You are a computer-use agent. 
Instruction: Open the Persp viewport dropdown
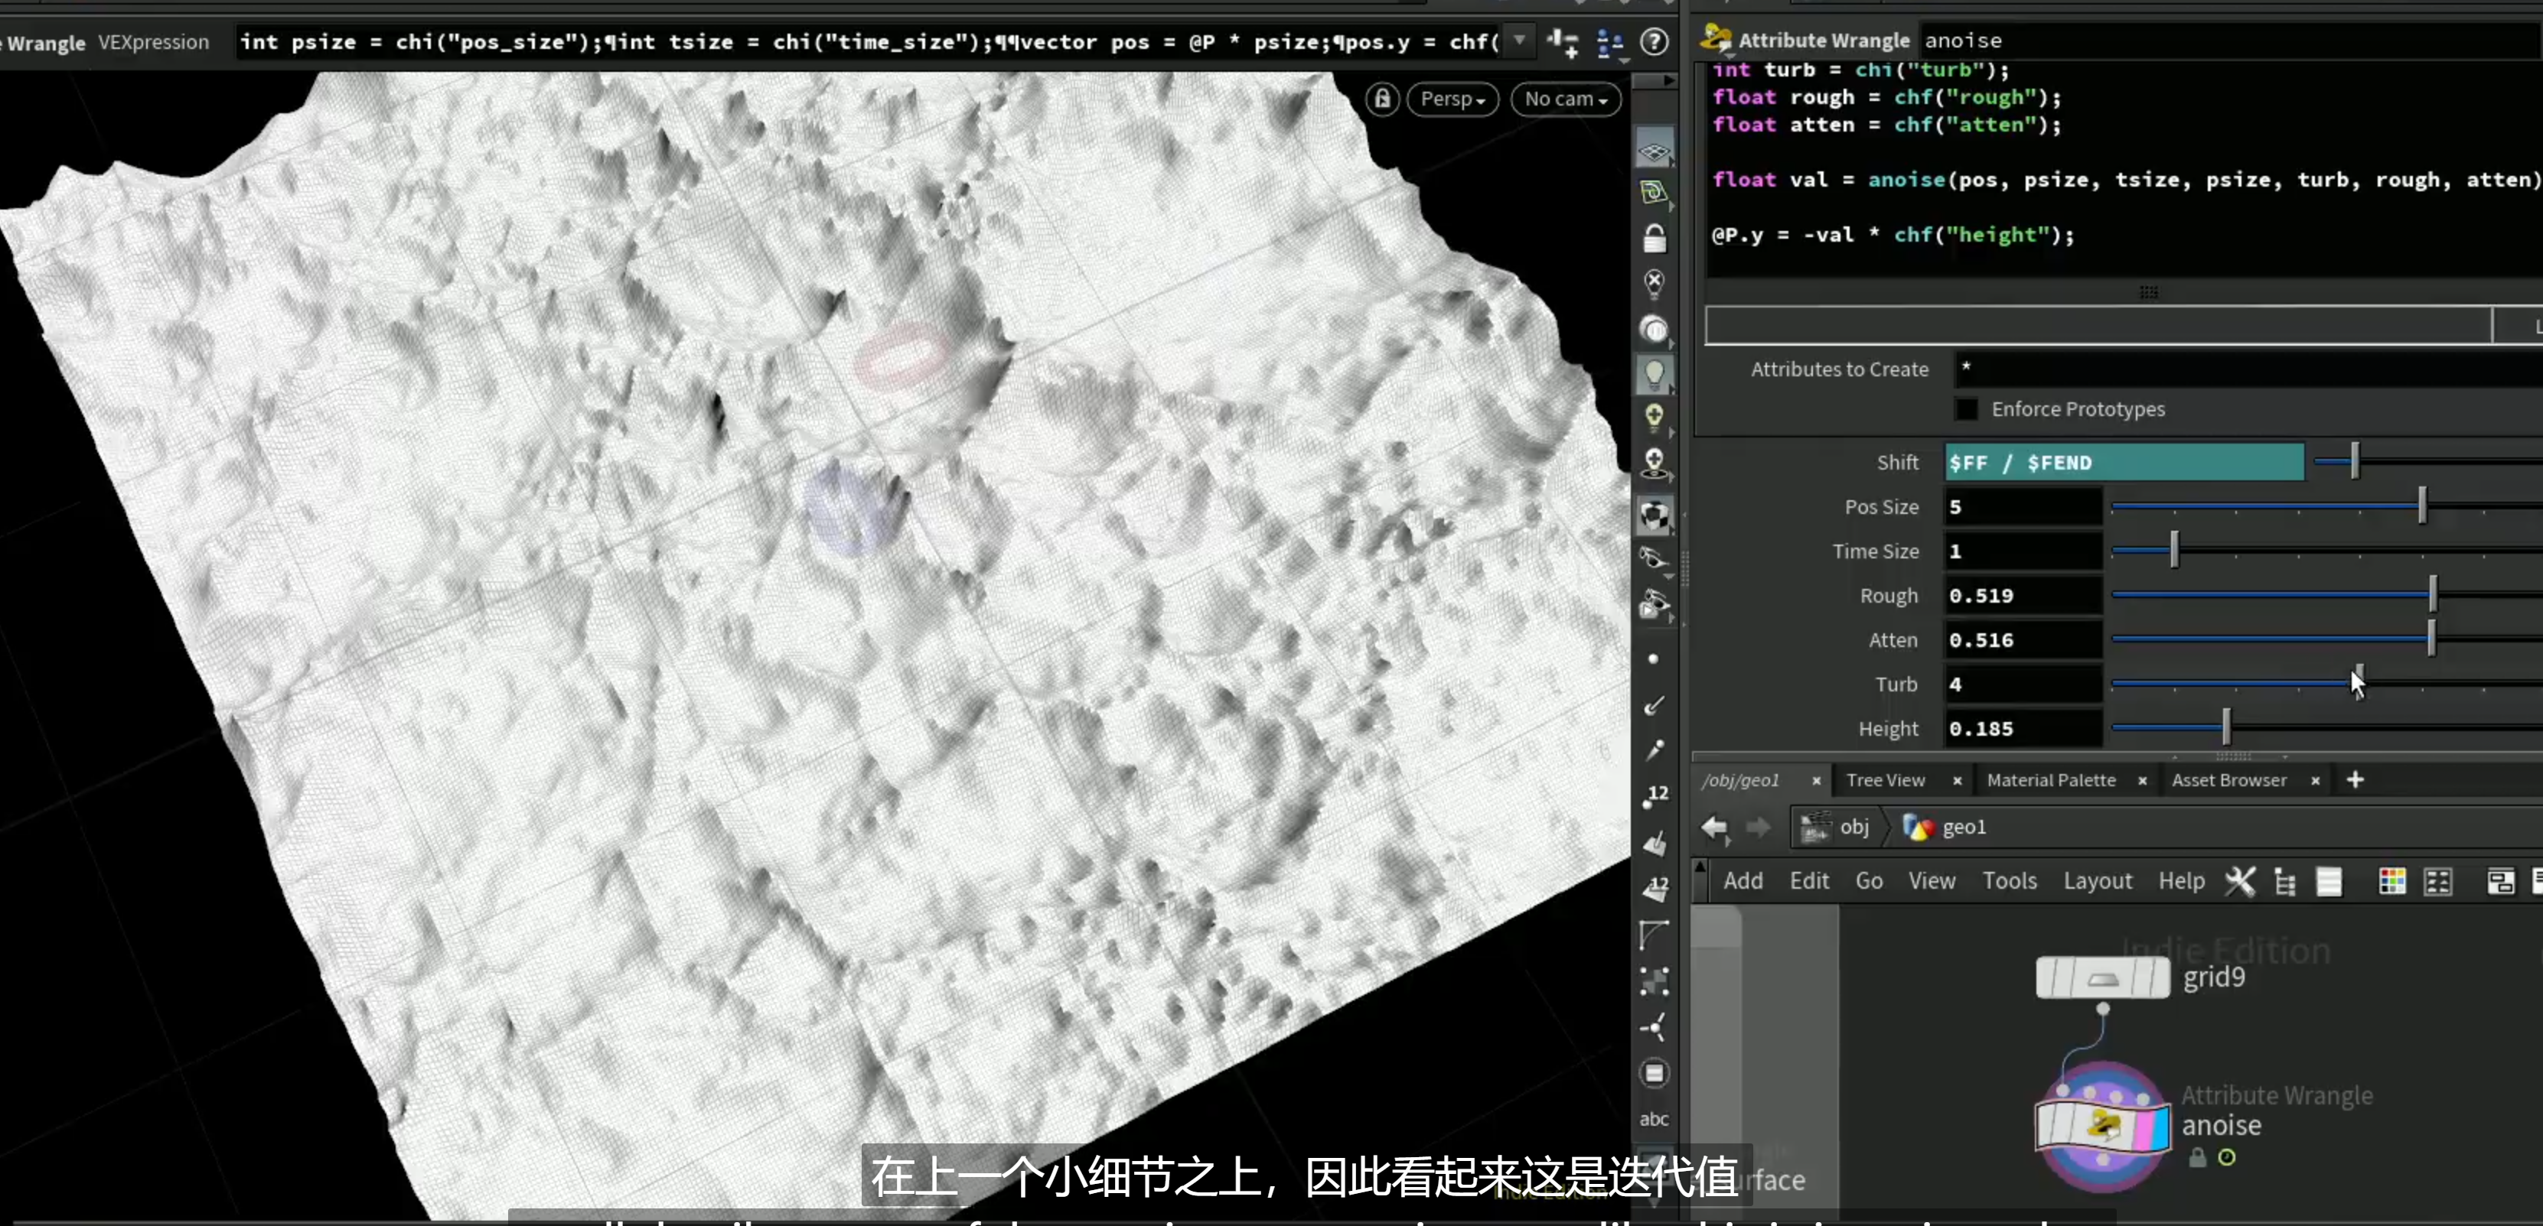point(1452,99)
